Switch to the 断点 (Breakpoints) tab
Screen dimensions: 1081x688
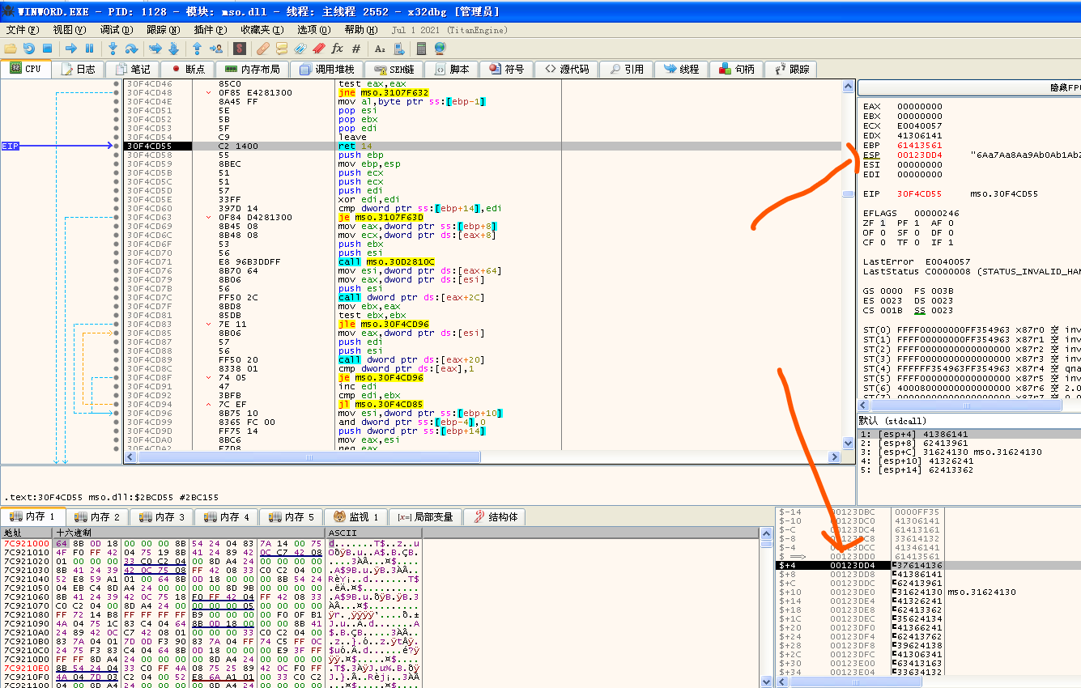[187, 69]
